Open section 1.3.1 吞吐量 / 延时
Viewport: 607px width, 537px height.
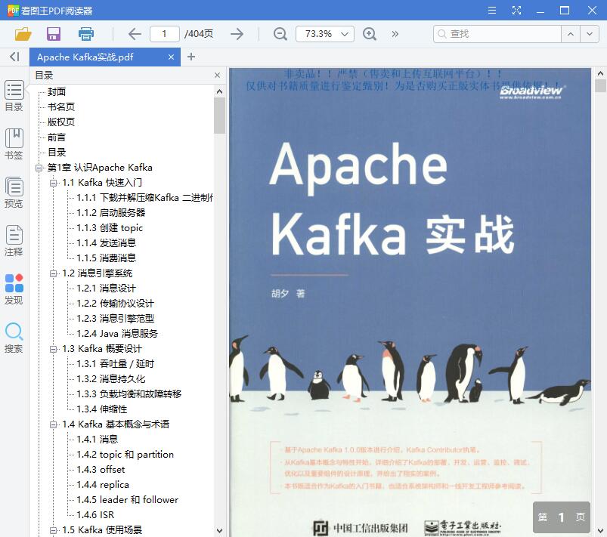point(116,364)
